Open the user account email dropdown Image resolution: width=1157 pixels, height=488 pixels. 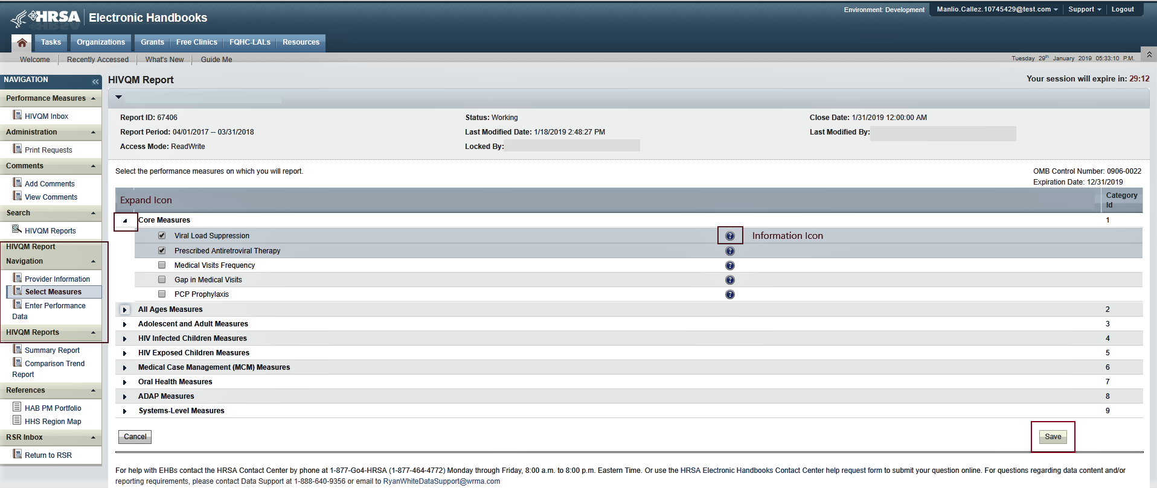(997, 10)
